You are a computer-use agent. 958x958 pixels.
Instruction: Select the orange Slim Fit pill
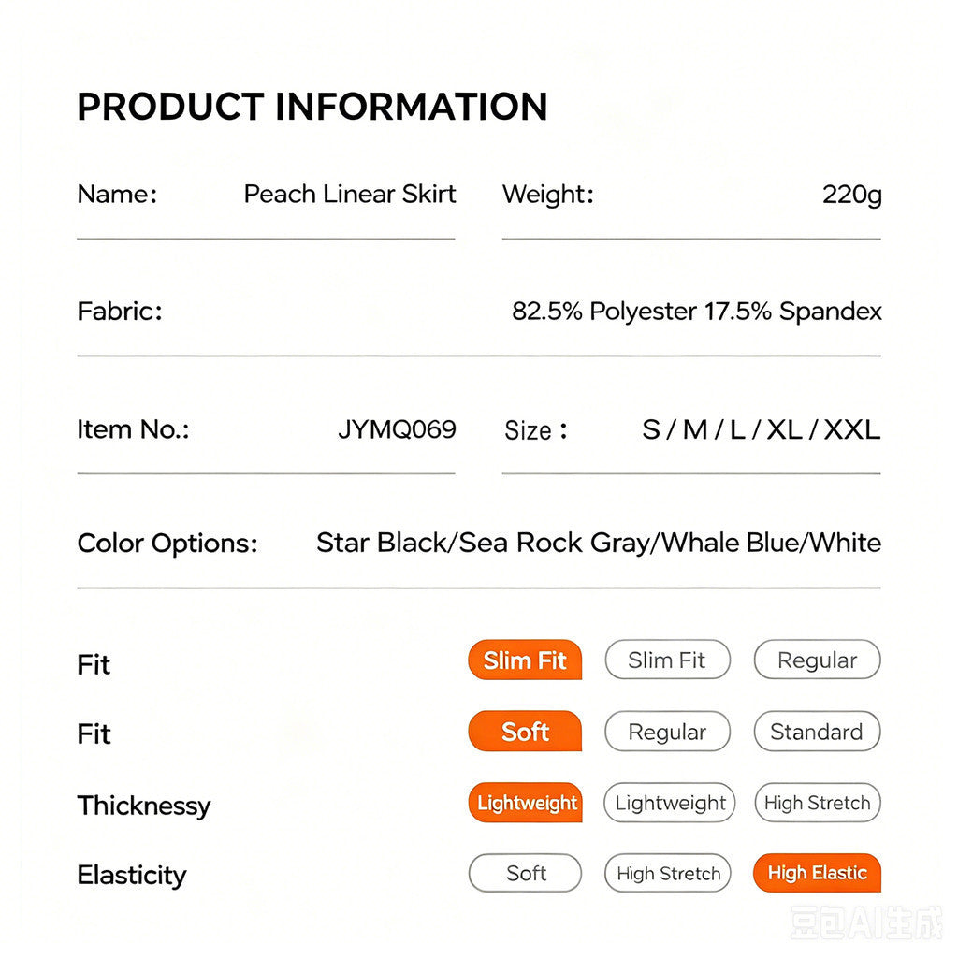coord(525,660)
